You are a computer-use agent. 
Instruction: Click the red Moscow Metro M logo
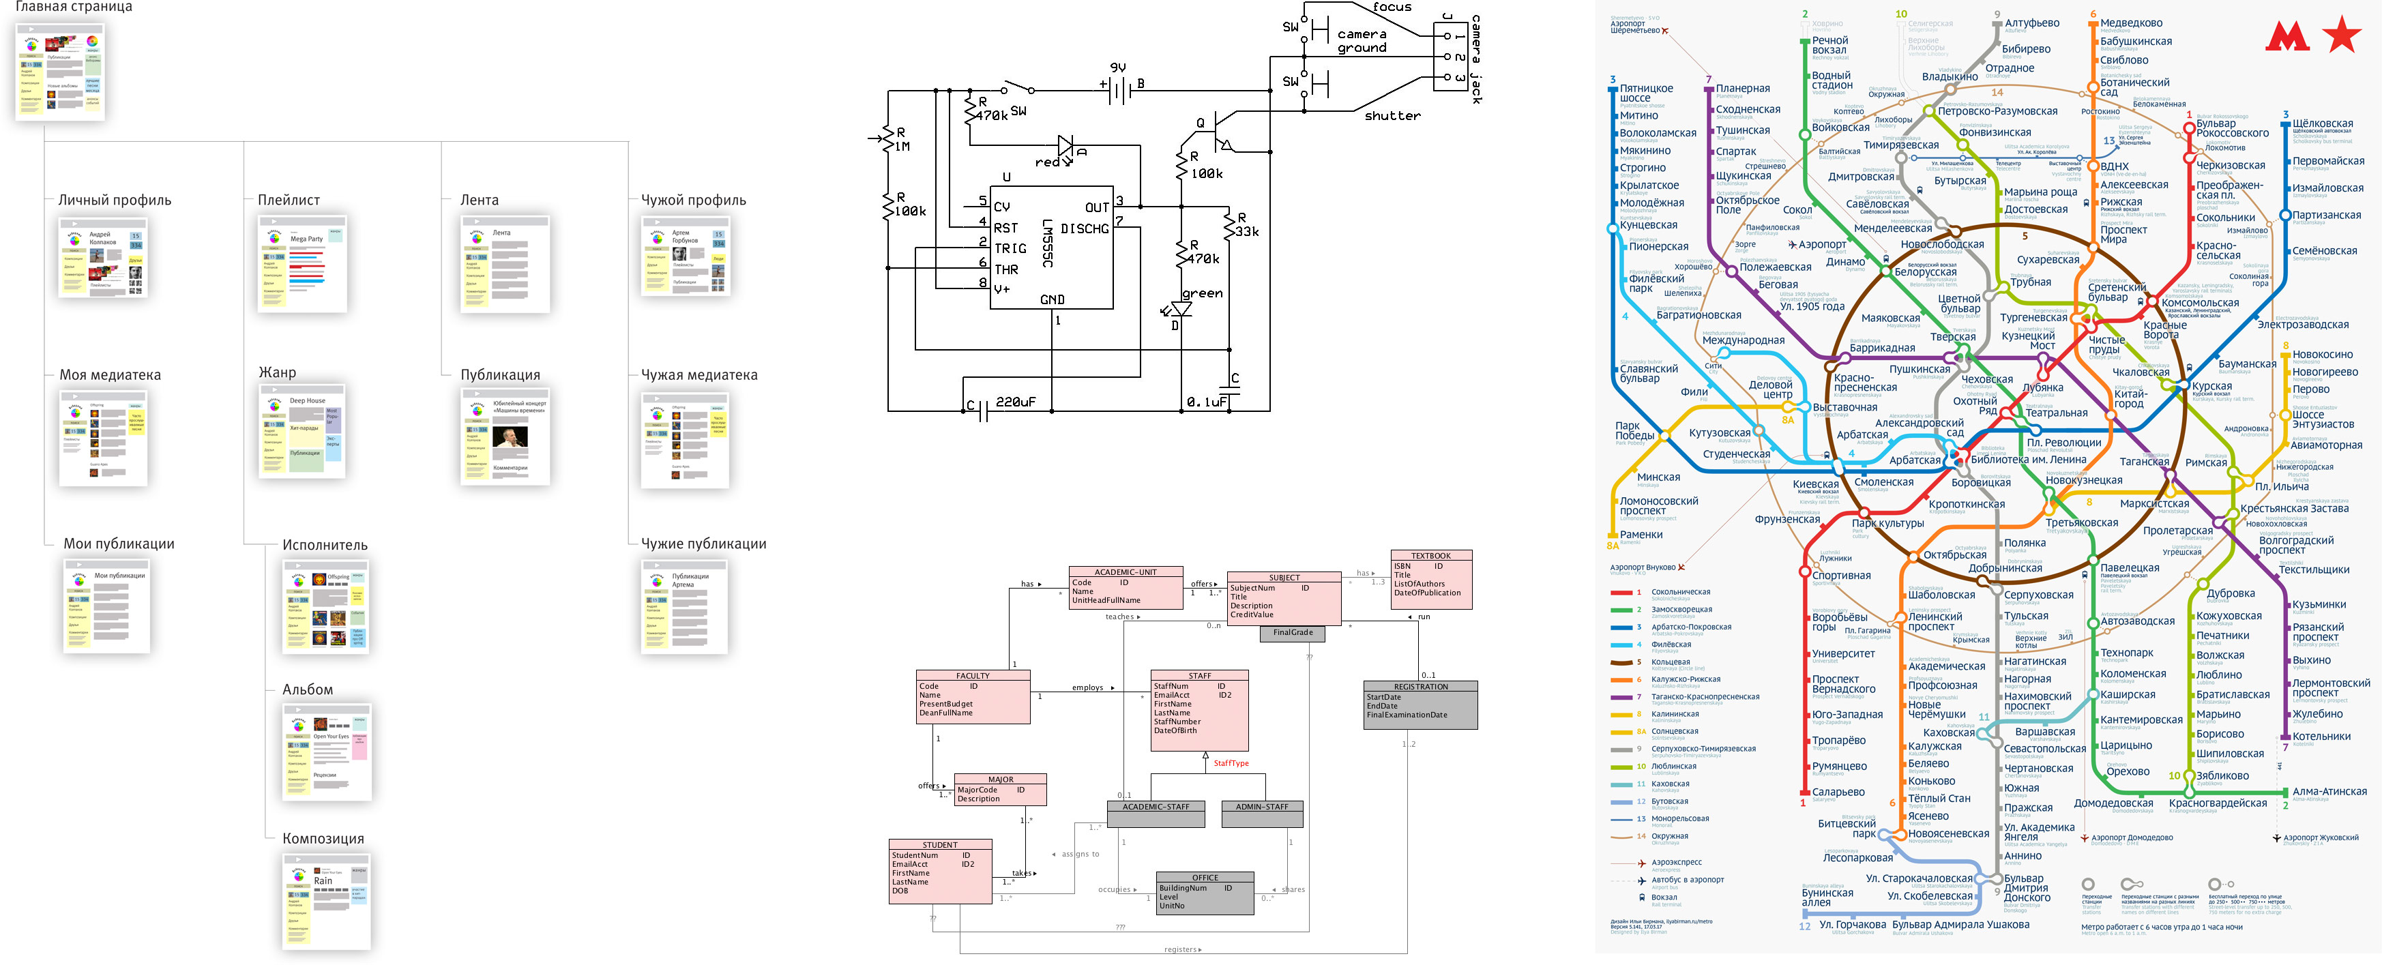click(2288, 35)
